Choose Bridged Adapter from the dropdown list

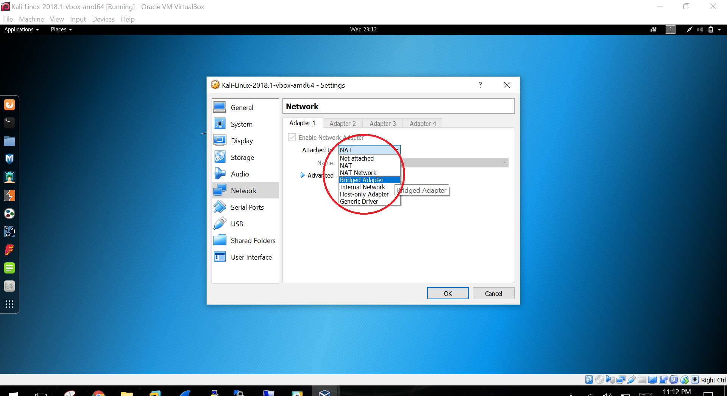point(362,180)
